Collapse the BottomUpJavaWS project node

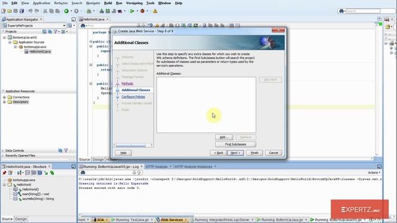(4, 37)
